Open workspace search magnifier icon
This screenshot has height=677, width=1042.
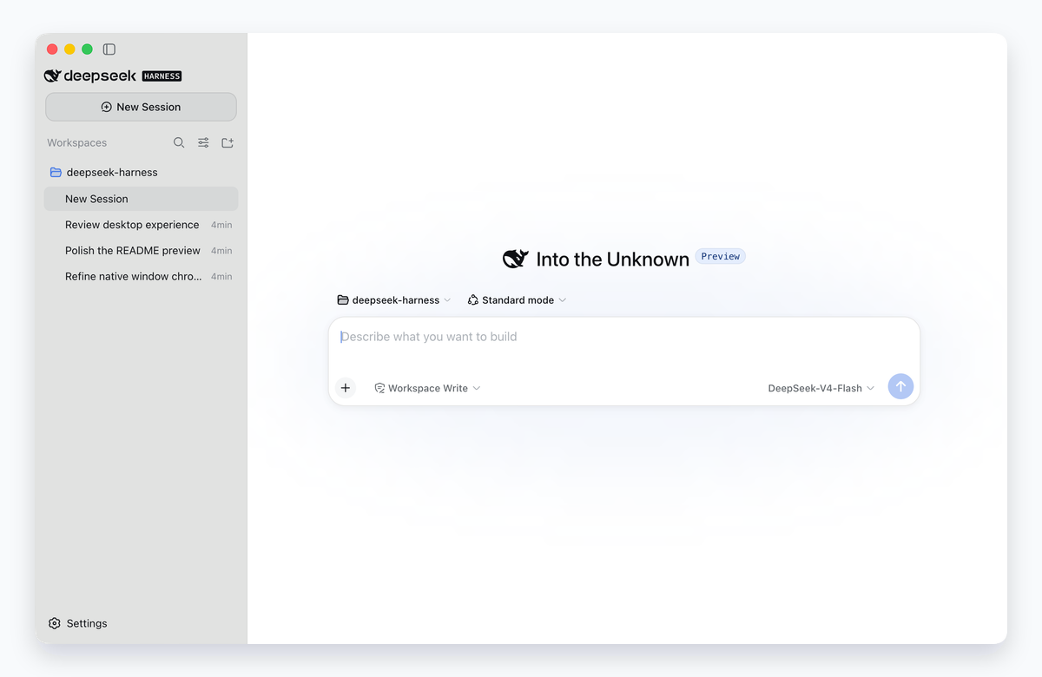point(179,142)
